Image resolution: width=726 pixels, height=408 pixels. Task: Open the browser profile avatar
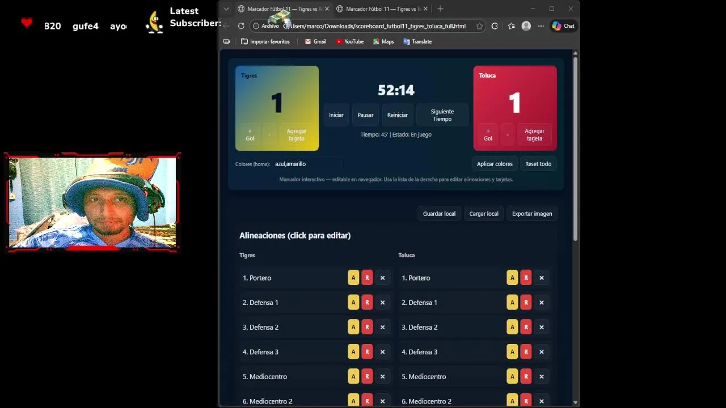[x=526, y=26]
